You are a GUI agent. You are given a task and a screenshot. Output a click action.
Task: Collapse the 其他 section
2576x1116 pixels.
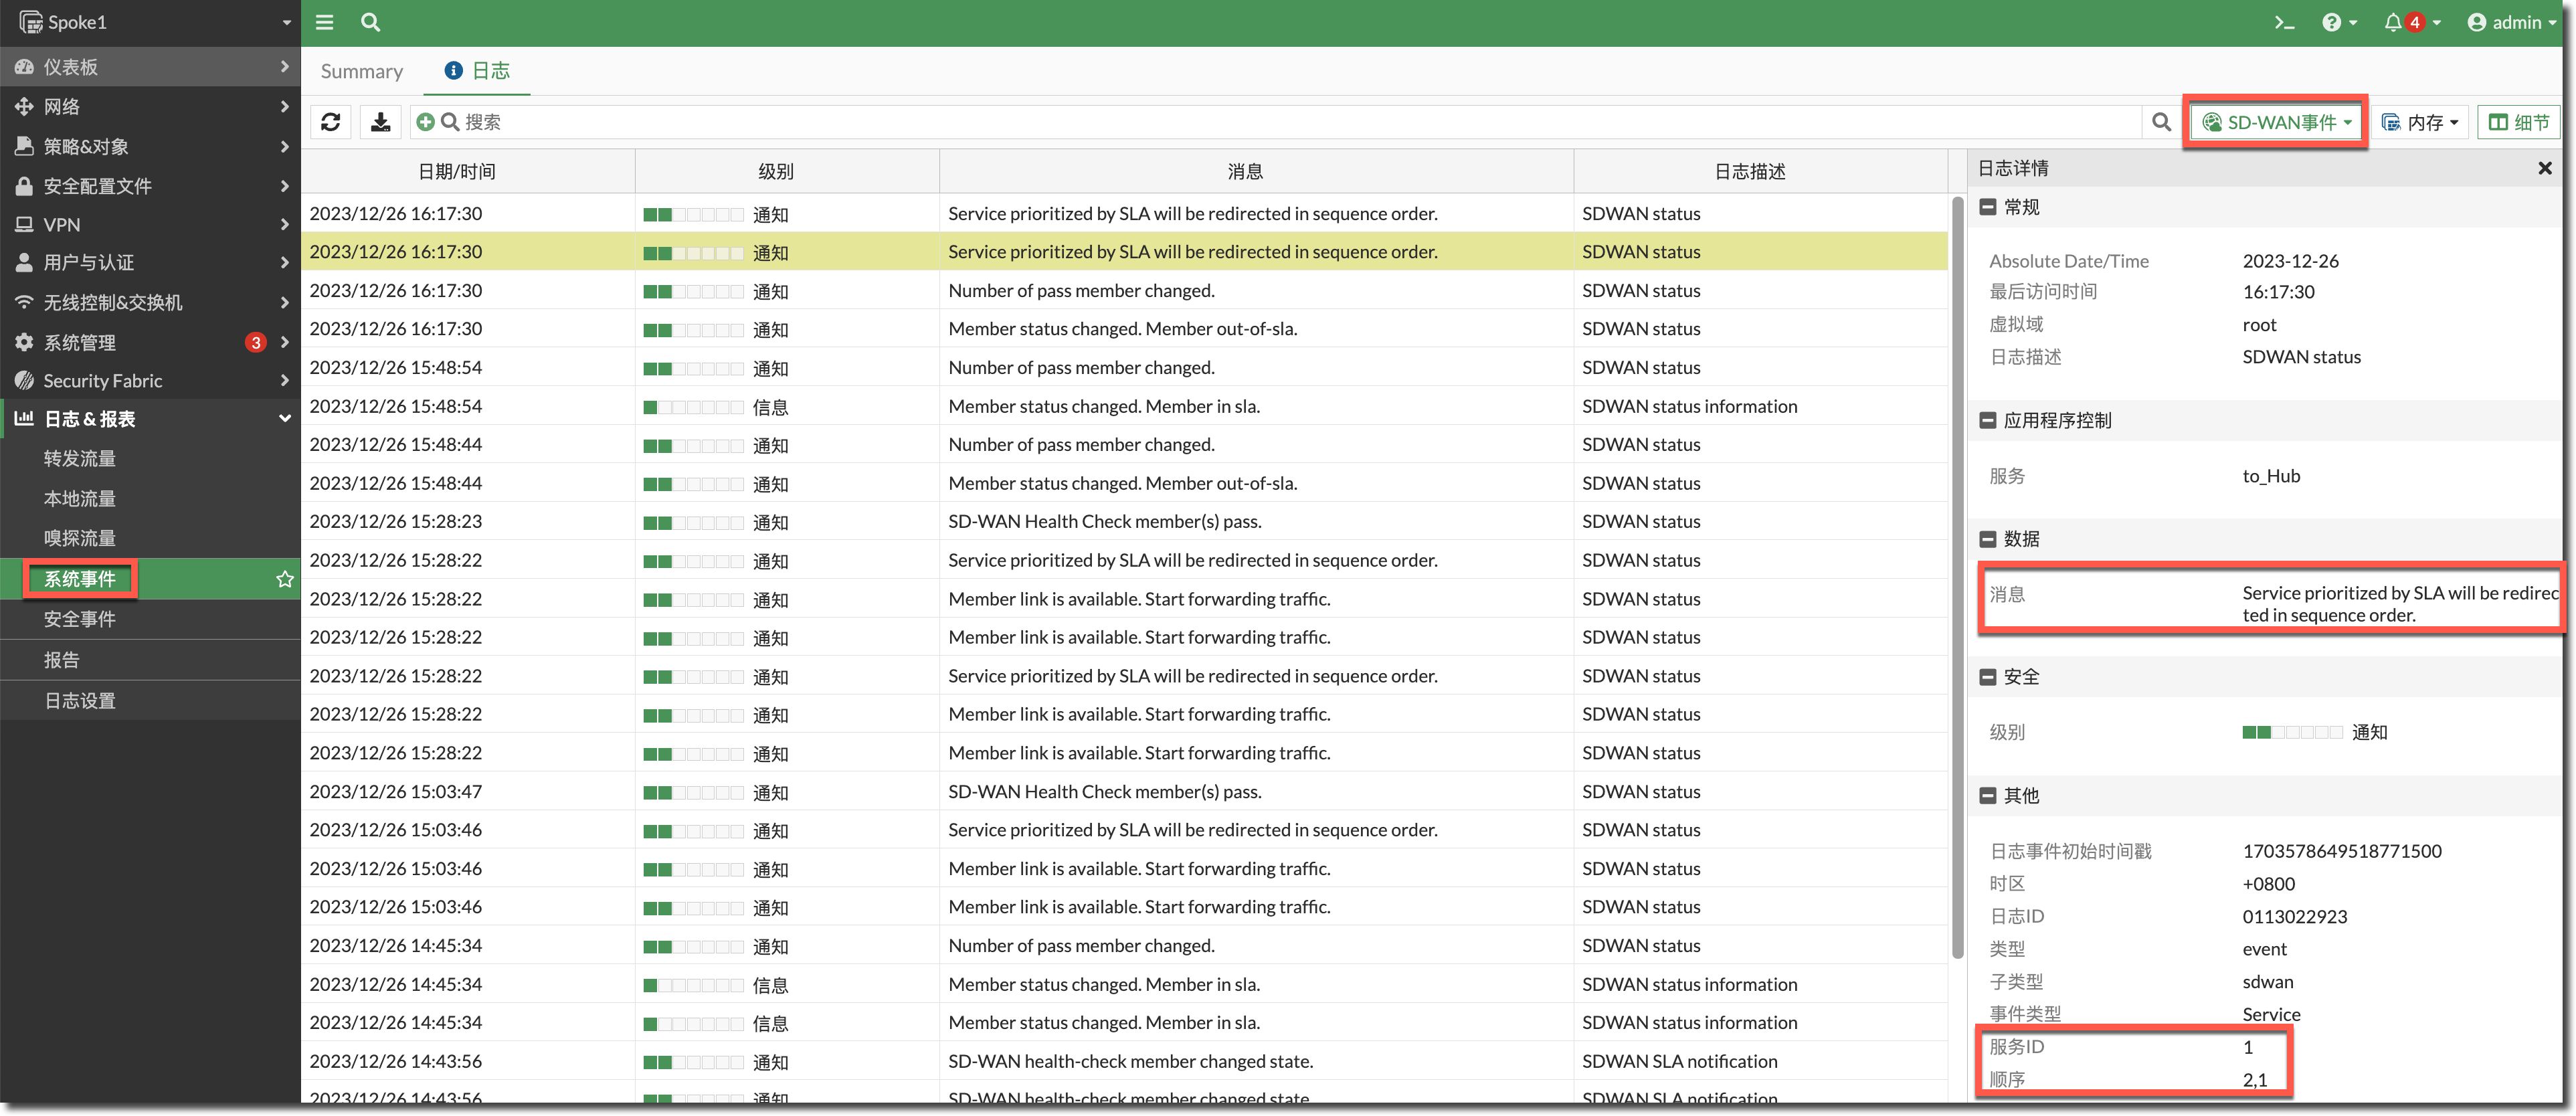1988,795
